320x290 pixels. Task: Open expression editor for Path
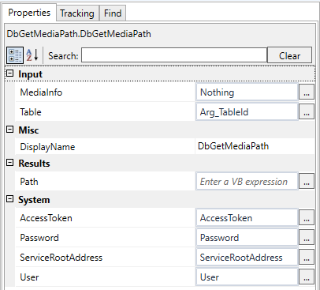307,182
